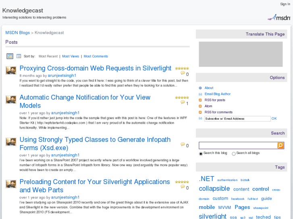Click the star rating of Automatic Change Notification post

tap(182, 98)
